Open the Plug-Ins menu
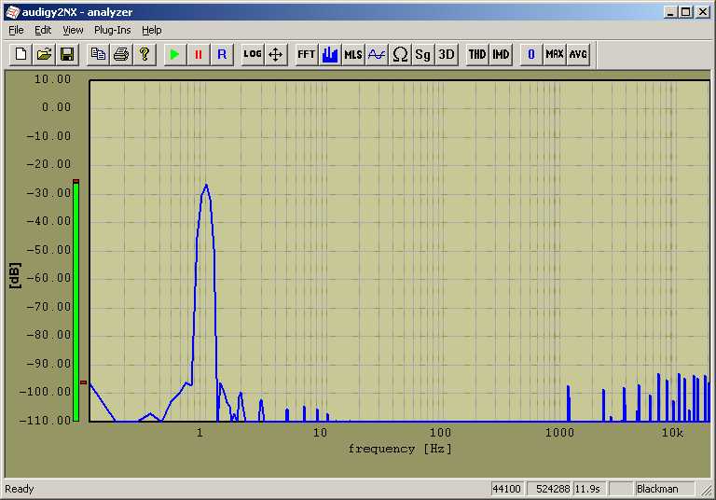This screenshot has width=716, height=500. pyautogui.click(x=112, y=30)
